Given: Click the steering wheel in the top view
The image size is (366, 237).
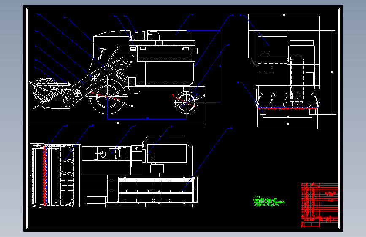Looking at the screenshot, I should pos(103,154).
